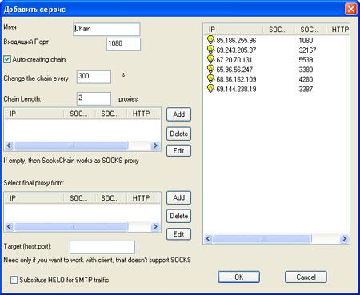
Task: Close the Добавить сервис dialog window
Action: tap(350, 9)
